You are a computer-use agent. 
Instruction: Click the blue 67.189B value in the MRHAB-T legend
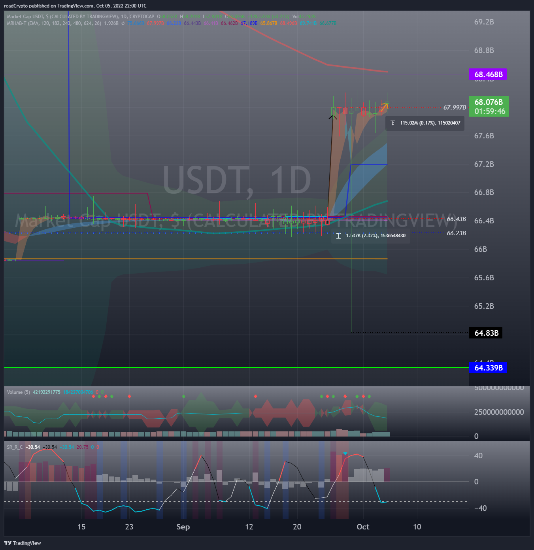pyautogui.click(x=249, y=23)
